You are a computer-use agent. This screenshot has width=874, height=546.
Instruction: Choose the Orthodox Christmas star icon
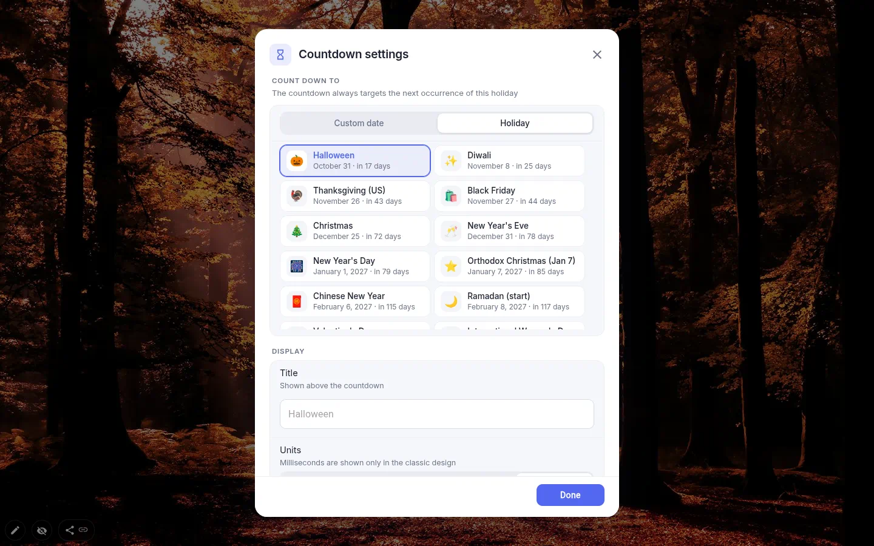click(451, 266)
